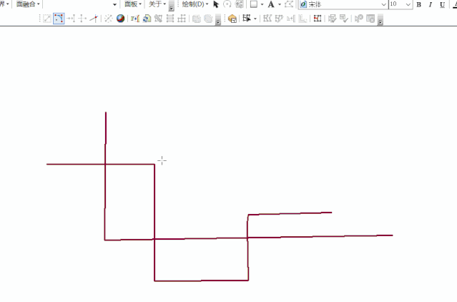The image size is (457, 302).
Task: Click the grayed modify edge icon
Action: coord(267,19)
